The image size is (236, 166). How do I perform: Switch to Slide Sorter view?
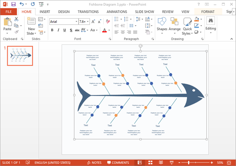(150, 163)
